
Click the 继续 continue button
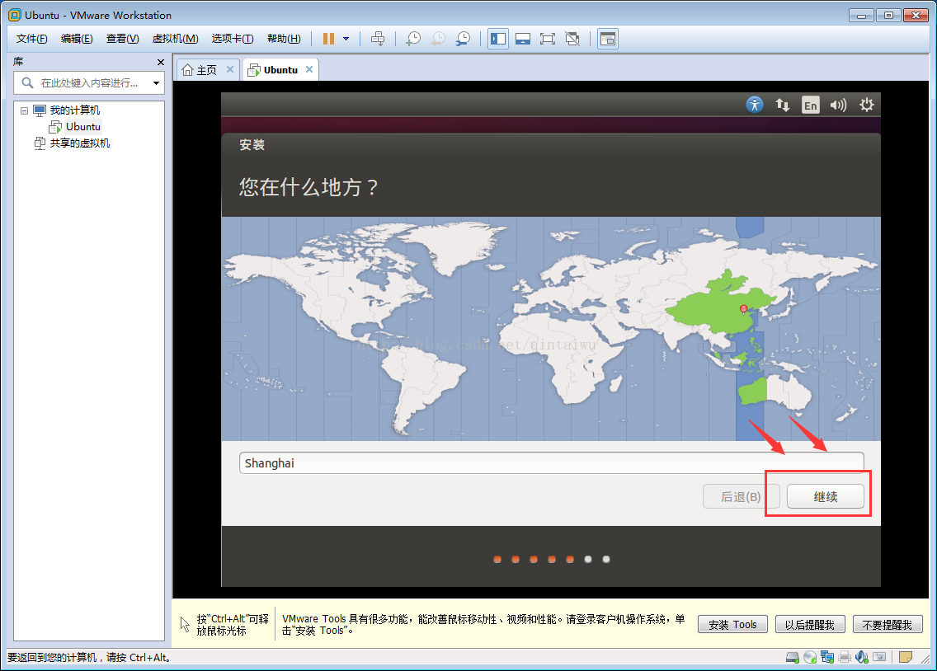point(826,497)
